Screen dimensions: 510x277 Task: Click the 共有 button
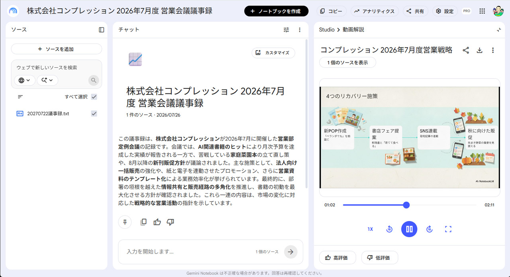(415, 11)
